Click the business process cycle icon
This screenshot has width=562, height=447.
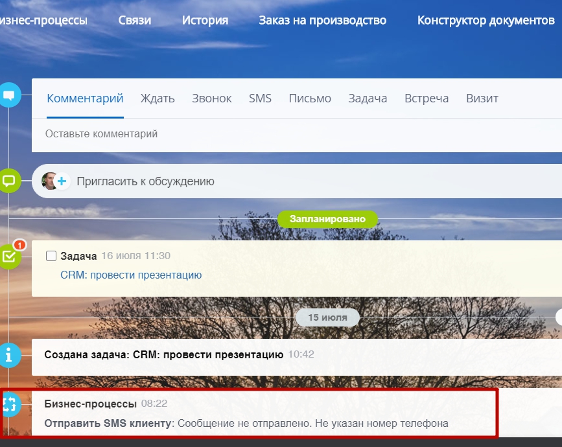click(10, 406)
